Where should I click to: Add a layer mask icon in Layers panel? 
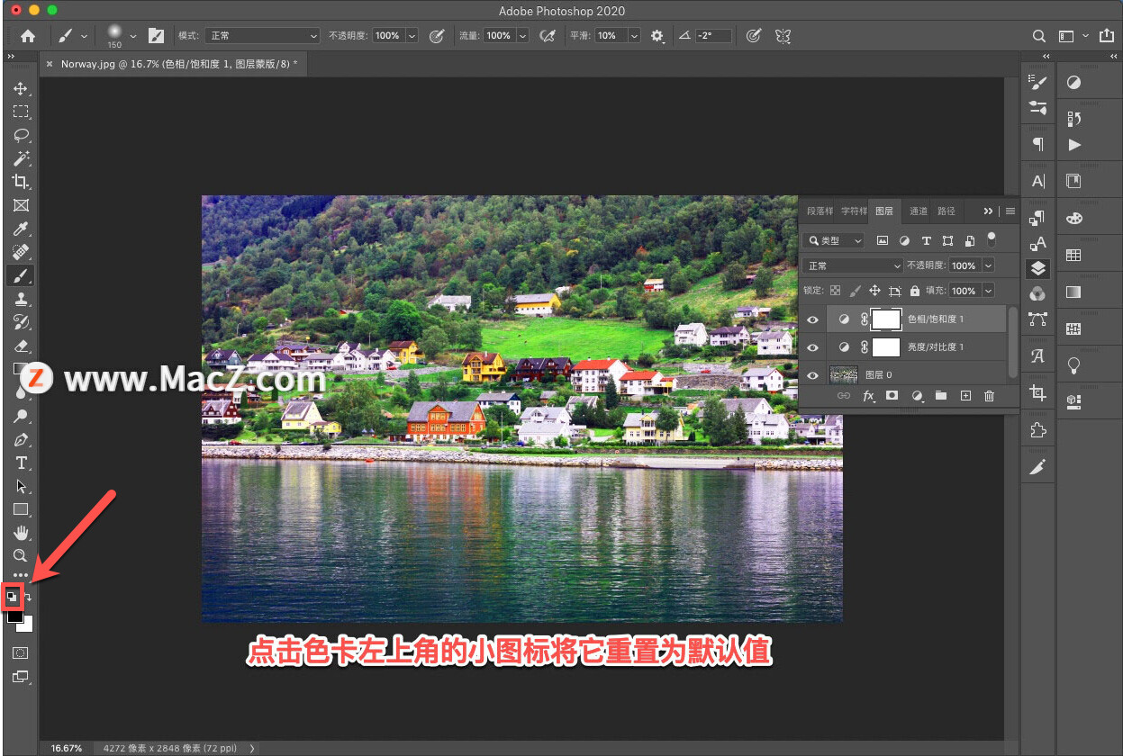coord(892,396)
